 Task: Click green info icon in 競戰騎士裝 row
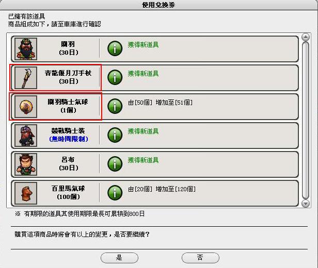pyautogui.click(x=115, y=135)
